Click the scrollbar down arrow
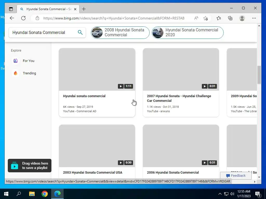 (259, 177)
